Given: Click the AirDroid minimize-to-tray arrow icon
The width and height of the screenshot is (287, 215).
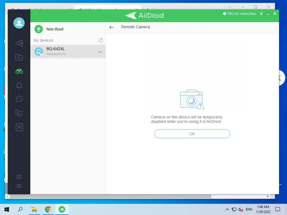Looking at the screenshot, I should [261, 14].
